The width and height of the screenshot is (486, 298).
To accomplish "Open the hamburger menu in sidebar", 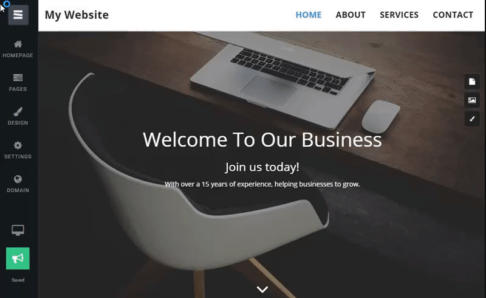I will (x=18, y=15).
